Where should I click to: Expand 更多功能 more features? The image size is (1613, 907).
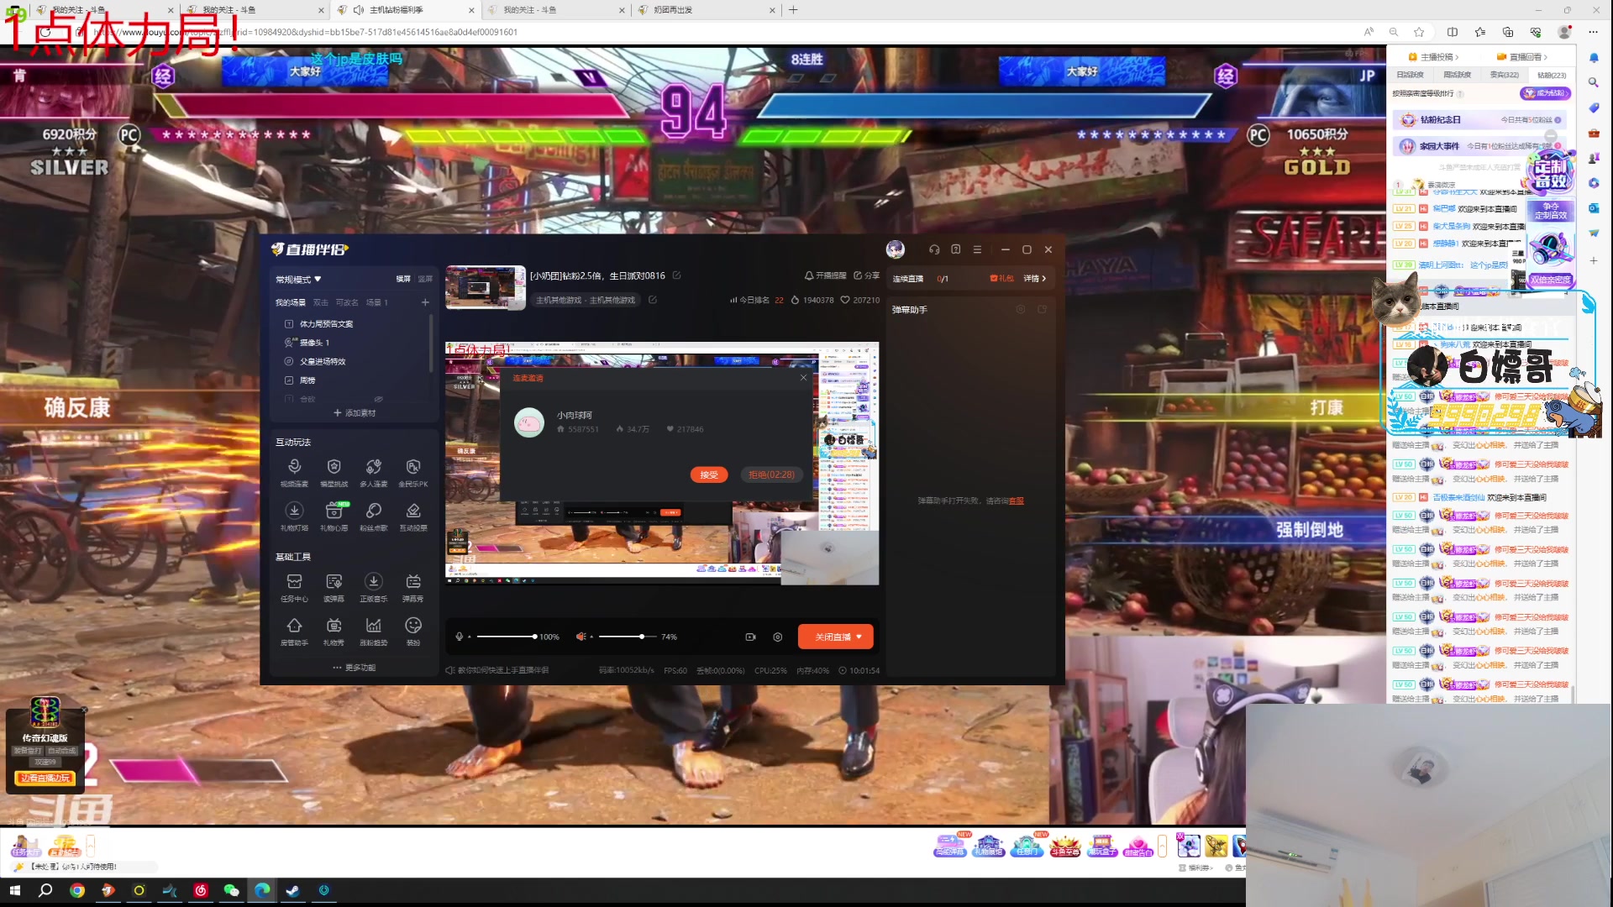point(355,668)
